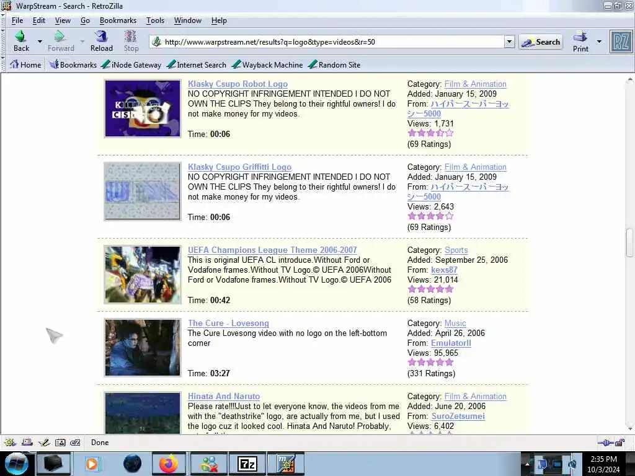Open the Music category link

455,323
